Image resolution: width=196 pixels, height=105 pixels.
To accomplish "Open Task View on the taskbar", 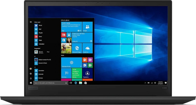I will [x=71, y=83].
